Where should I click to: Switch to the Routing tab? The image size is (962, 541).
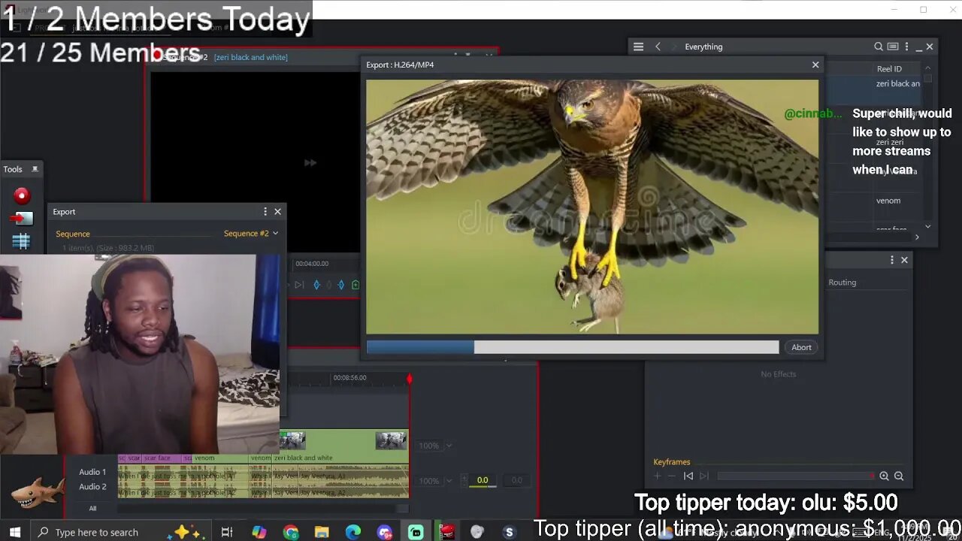842,283
